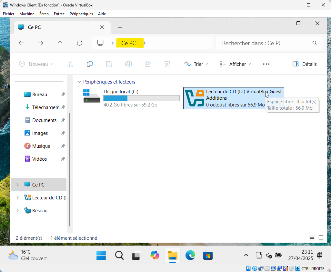Open clock showing 23:11 and date
The width and height of the screenshot is (331, 272).
(x=300, y=255)
